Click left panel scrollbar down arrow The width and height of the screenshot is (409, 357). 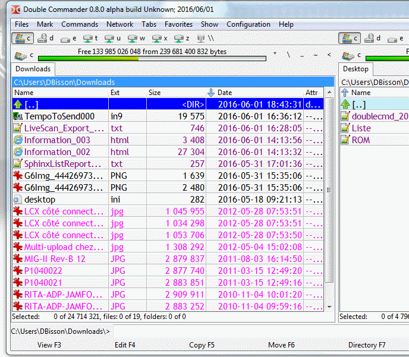pyautogui.click(x=329, y=307)
